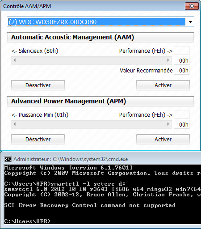Viewport: 201px width, 229px height.
Task: Click the Valeur Recommandée 00h field
Action: [x=182, y=70]
